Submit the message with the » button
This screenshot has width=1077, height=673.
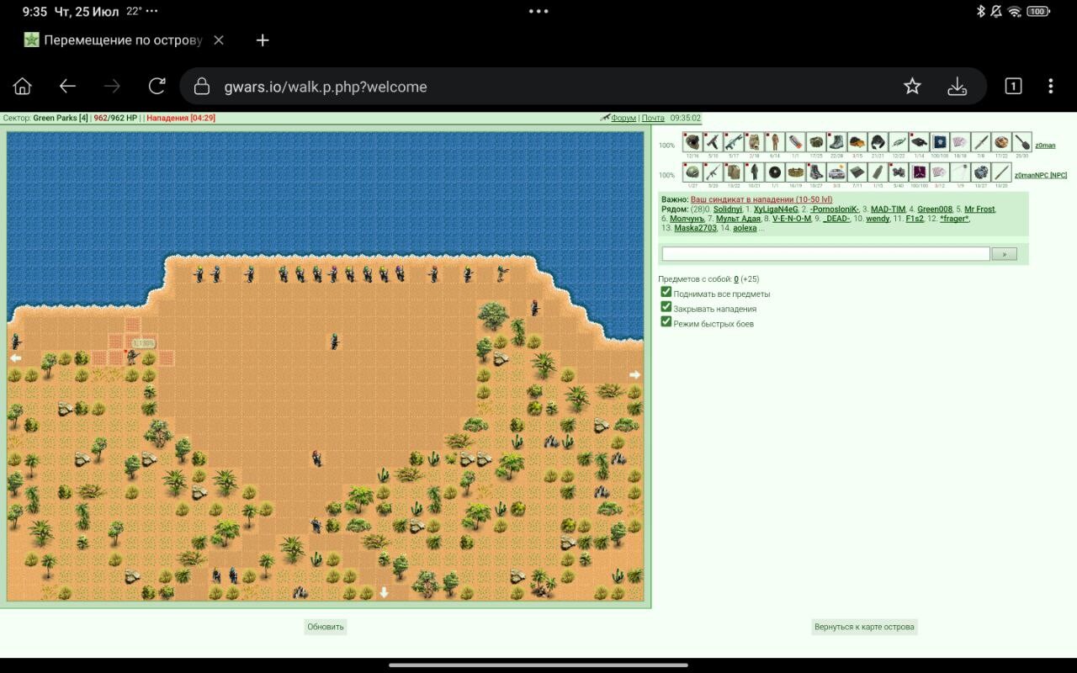click(x=1004, y=253)
